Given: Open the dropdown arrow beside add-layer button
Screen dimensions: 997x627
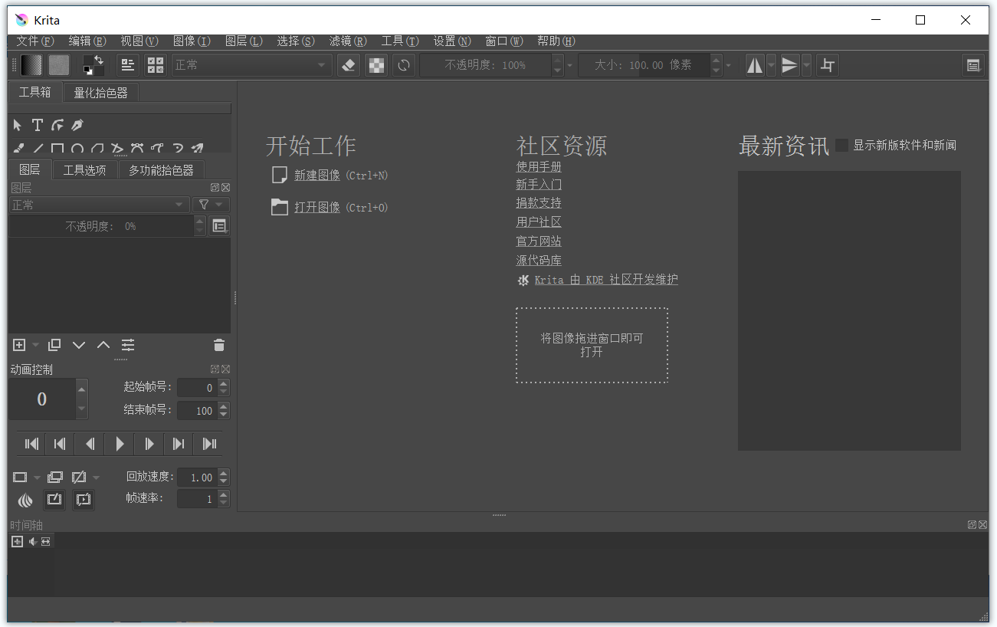Looking at the screenshot, I should (35, 346).
